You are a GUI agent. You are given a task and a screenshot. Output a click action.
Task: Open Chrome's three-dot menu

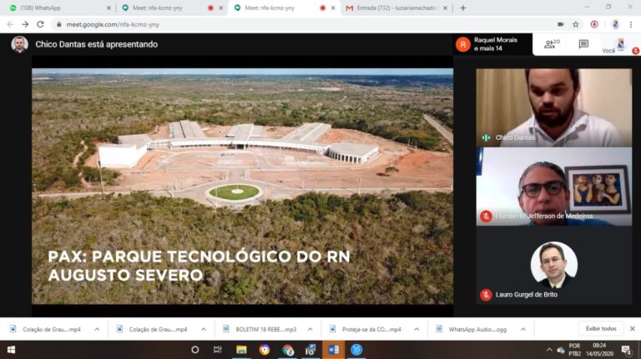point(632,24)
